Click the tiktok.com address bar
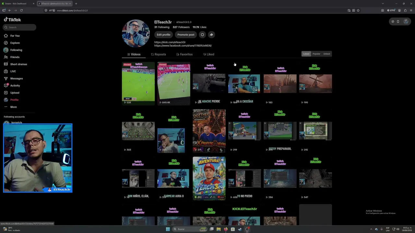Screen dimensions: 415x233 pos(195,10)
